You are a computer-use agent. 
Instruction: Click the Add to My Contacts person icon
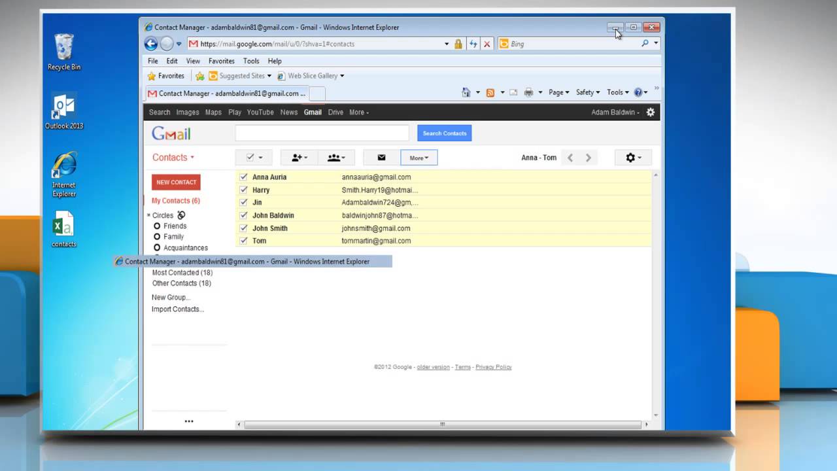299,158
